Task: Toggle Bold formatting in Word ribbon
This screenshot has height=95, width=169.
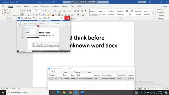Action: 23,15
